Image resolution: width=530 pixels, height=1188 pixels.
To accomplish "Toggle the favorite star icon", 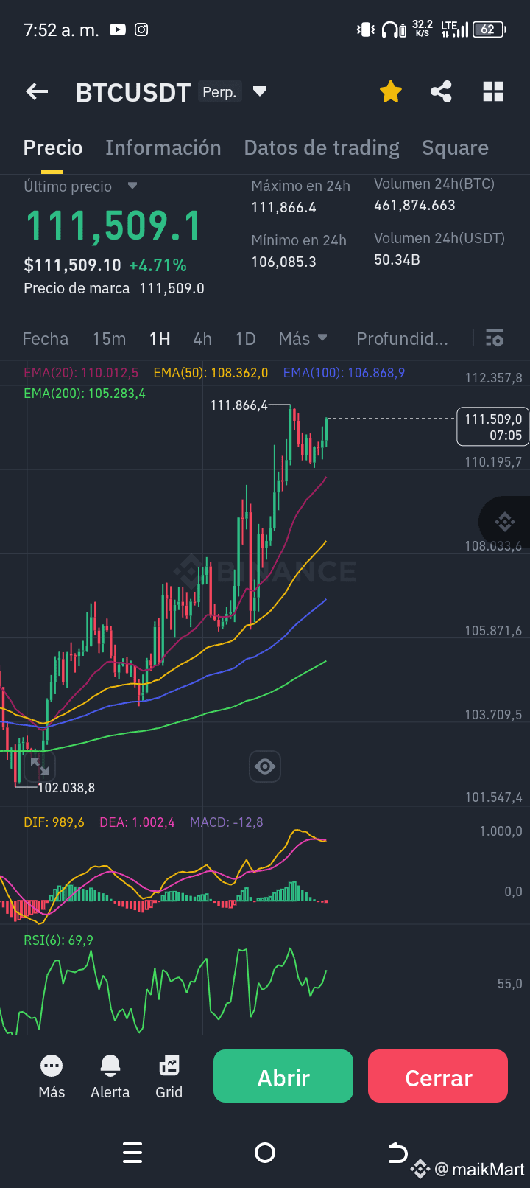I will tap(391, 92).
